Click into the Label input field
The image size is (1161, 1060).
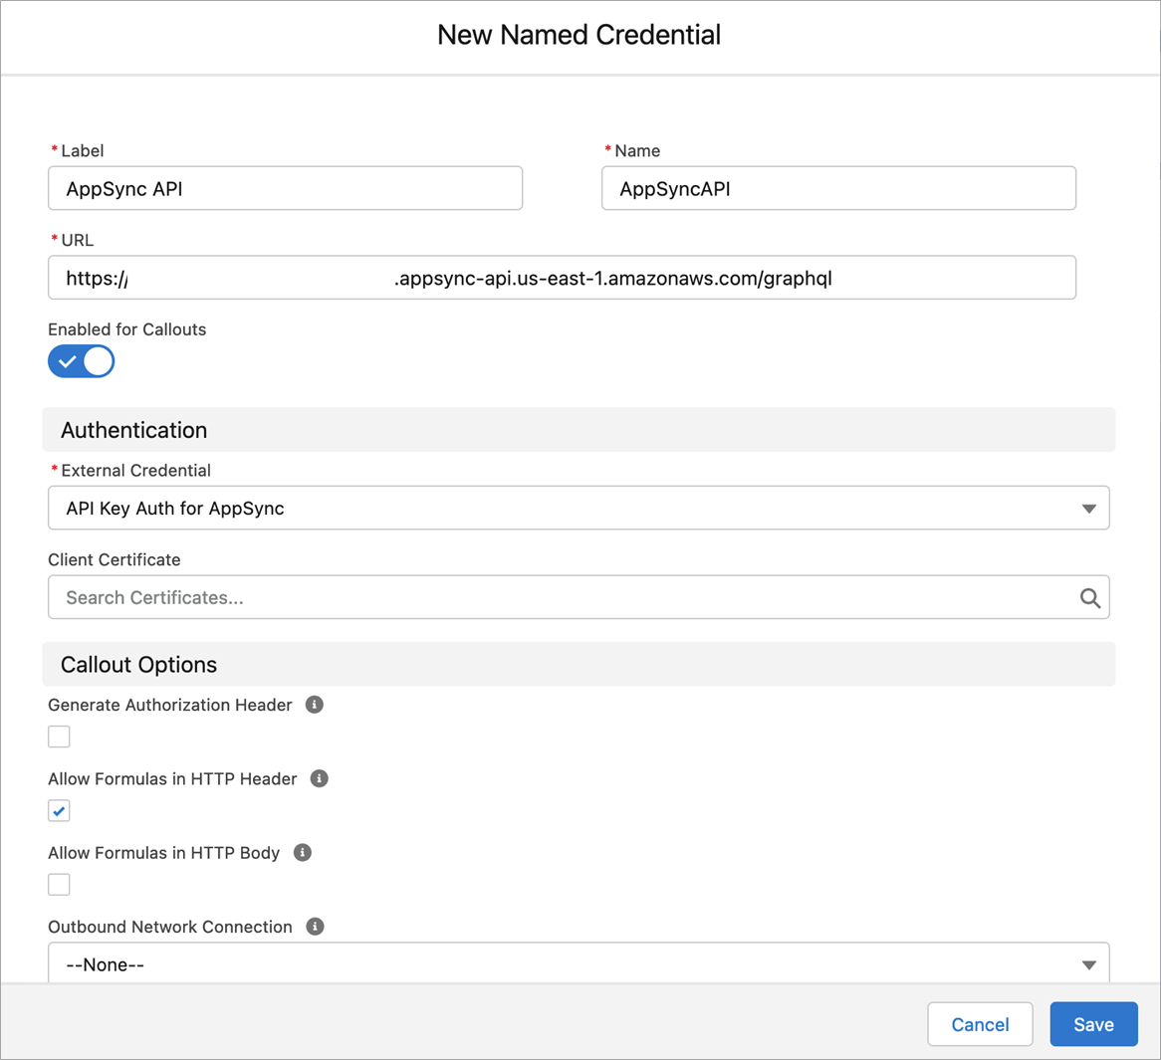(285, 188)
